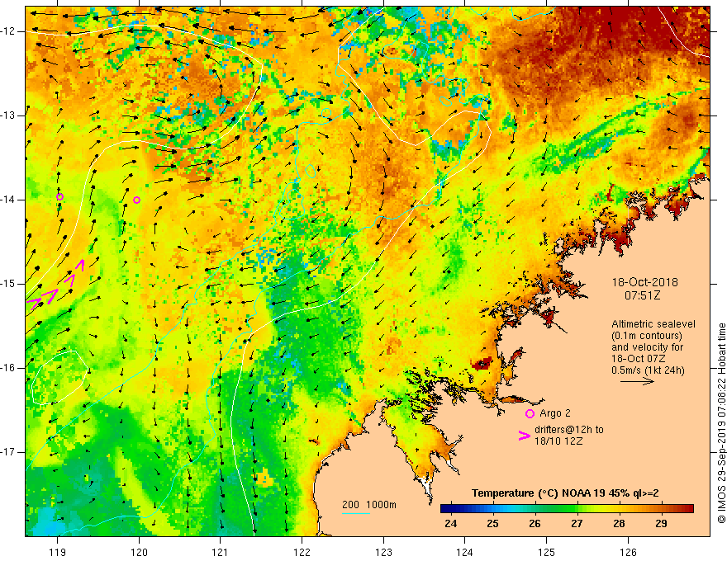This screenshot has width=727, height=561.
Task: Select the Argo float marker near 120°E
Action: click(137, 200)
